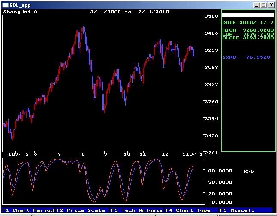Click the S%KD 76.9528 readout

pos(246,57)
